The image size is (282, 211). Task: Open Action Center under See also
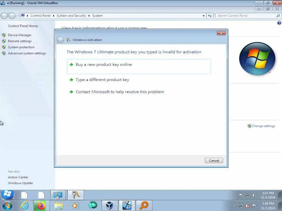[18, 177]
